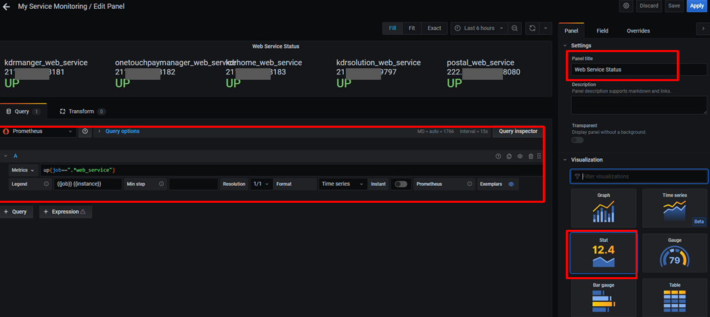Viewport: 710px width, 317px height.
Task: Select the Table visualization
Action: (x=675, y=298)
